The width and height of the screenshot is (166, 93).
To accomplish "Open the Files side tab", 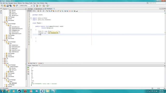I will (1, 11).
